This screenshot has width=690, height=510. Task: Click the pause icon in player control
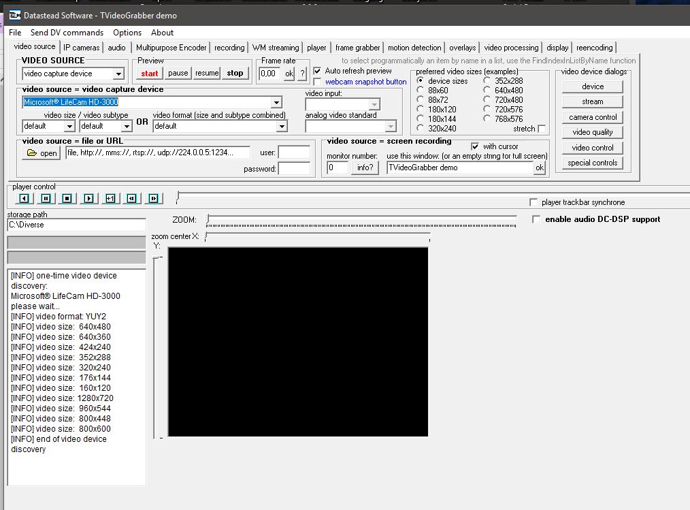point(46,199)
